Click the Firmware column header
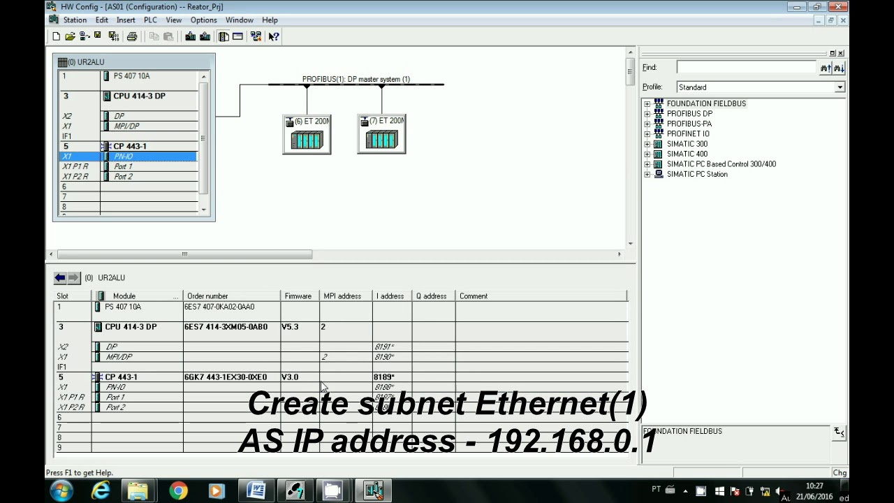This screenshot has width=894, height=503. tap(300, 296)
